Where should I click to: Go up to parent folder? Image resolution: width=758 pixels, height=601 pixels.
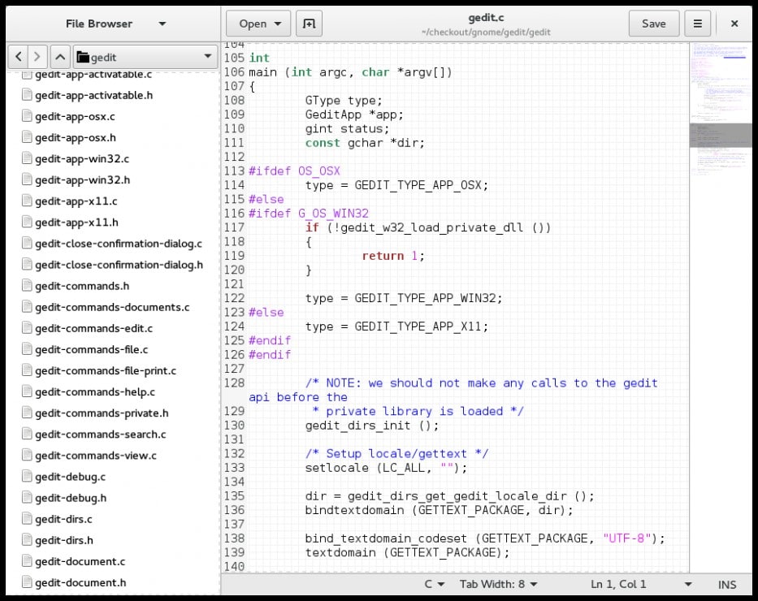(60, 57)
